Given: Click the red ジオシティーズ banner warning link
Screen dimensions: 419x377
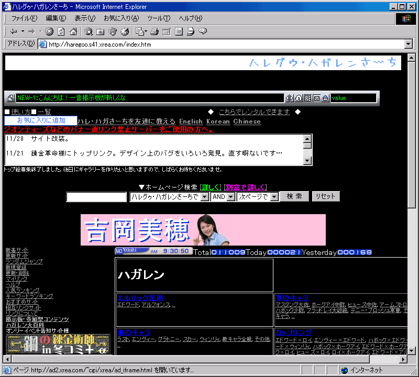Looking at the screenshot, I should coord(109,129).
